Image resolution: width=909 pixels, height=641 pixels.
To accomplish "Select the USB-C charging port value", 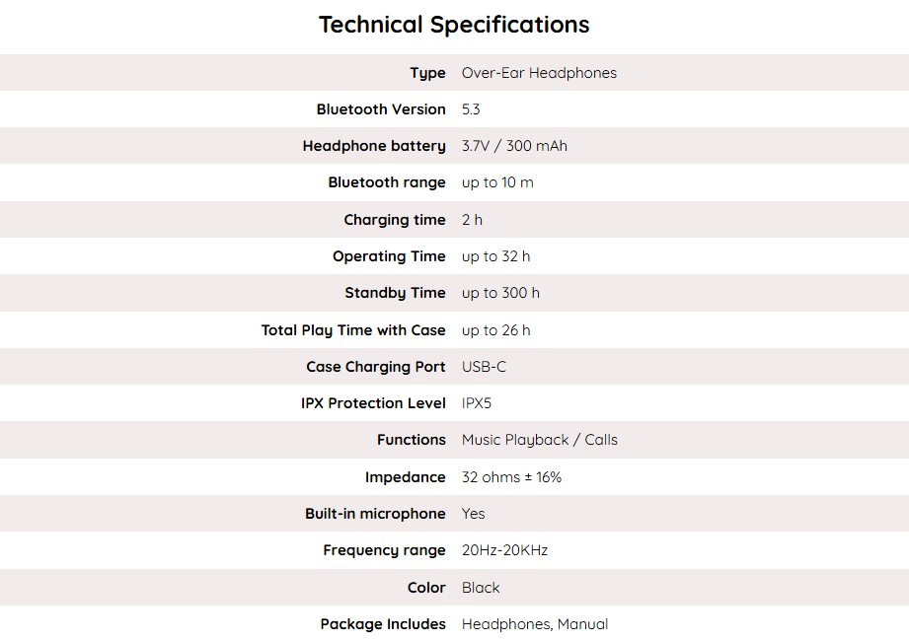I will (484, 367).
